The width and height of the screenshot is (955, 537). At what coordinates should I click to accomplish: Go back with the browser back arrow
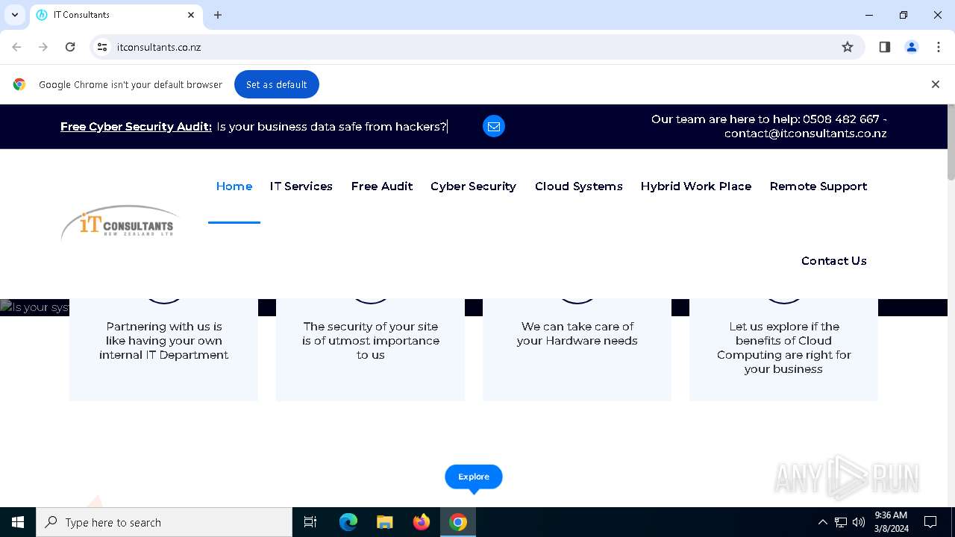(x=16, y=47)
